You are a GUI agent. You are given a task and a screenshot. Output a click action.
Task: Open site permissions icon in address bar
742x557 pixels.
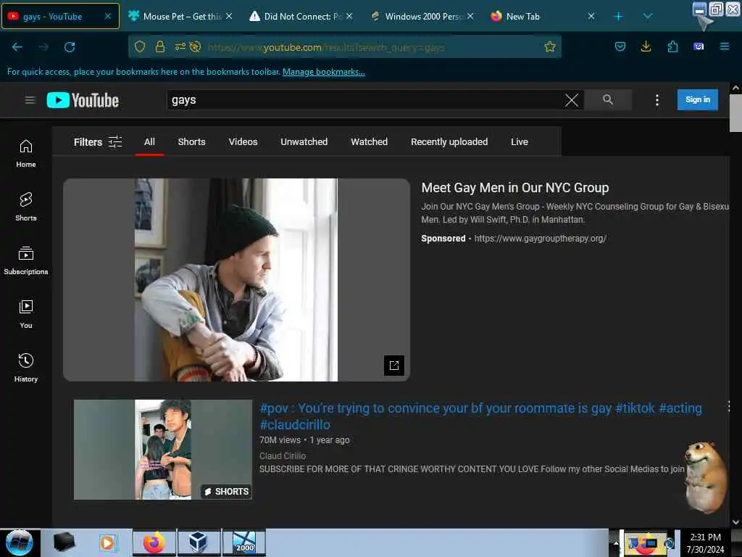(x=180, y=46)
